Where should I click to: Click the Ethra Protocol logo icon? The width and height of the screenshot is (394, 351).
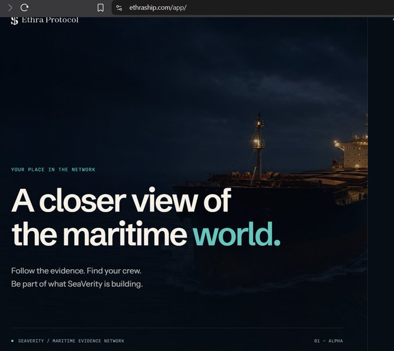coord(14,21)
